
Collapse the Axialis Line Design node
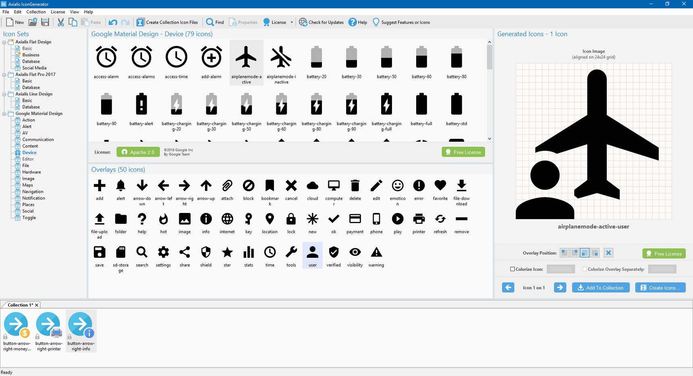tap(4, 94)
